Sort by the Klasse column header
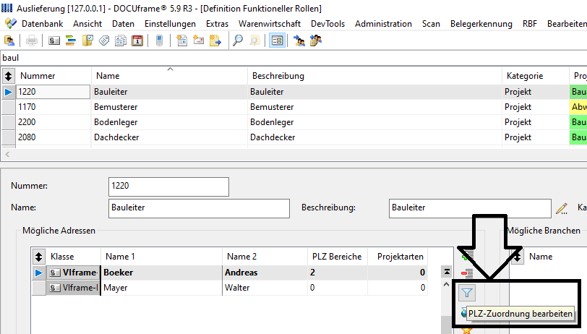The width and height of the screenshot is (587, 334). 74,257
